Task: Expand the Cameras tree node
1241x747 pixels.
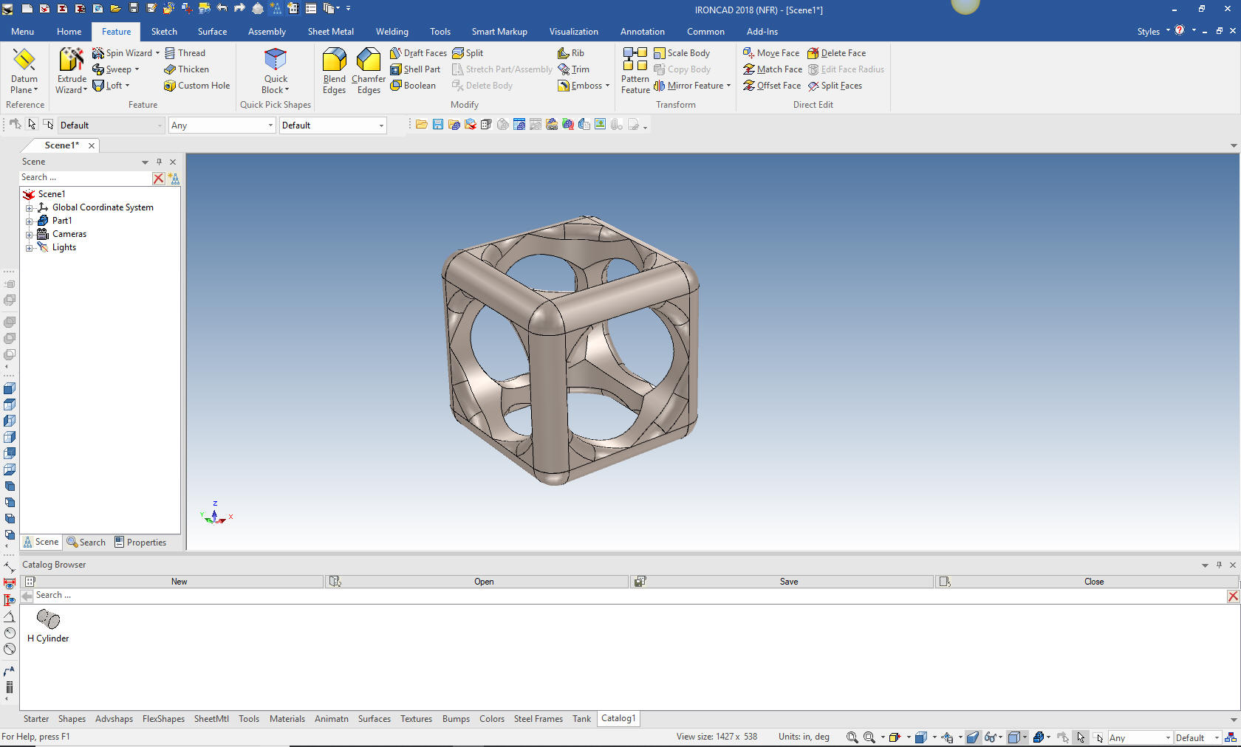Action: pos(30,234)
